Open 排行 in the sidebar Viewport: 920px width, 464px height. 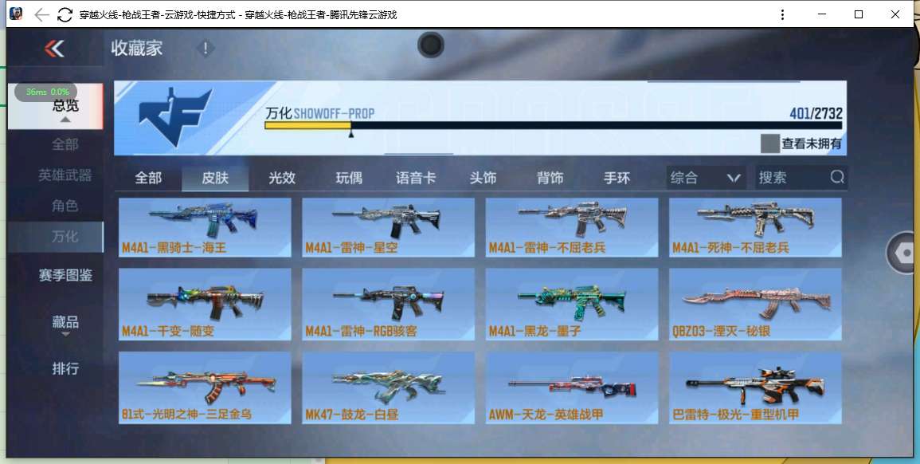pyautogui.click(x=65, y=369)
